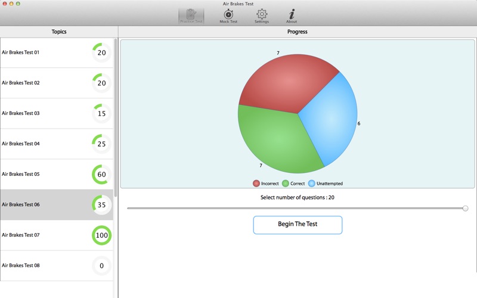This screenshot has width=477, height=298.
Task: Click the blue Unattempted legend swatch
Action: (311, 184)
